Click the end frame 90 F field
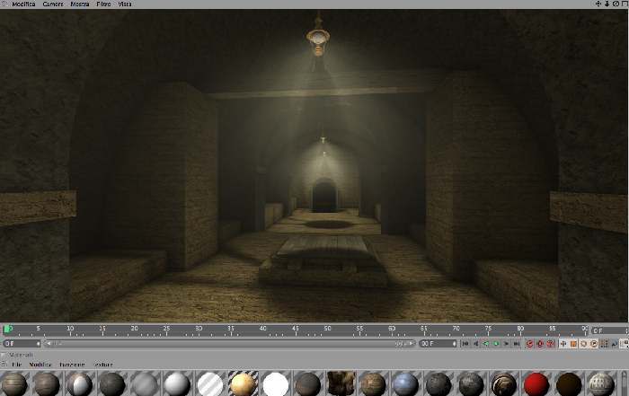This screenshot has width=629, height=396. (438, 344)
